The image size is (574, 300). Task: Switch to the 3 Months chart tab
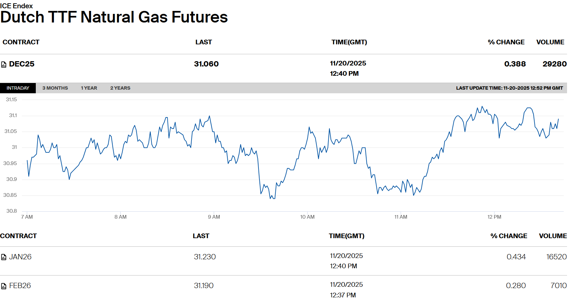point(55,88)
